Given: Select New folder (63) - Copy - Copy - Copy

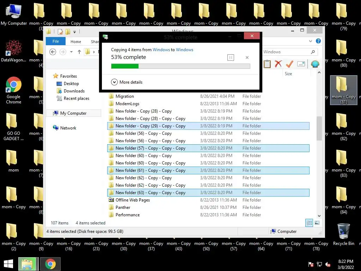Looking at the screenshot, I should [x=208, y=193].
